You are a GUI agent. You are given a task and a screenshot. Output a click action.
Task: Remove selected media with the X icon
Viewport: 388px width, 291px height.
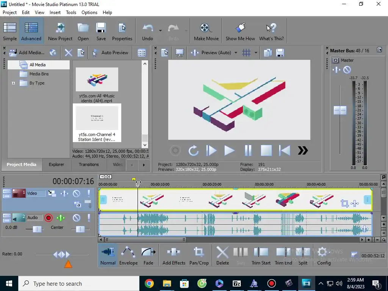coord(68,52)
